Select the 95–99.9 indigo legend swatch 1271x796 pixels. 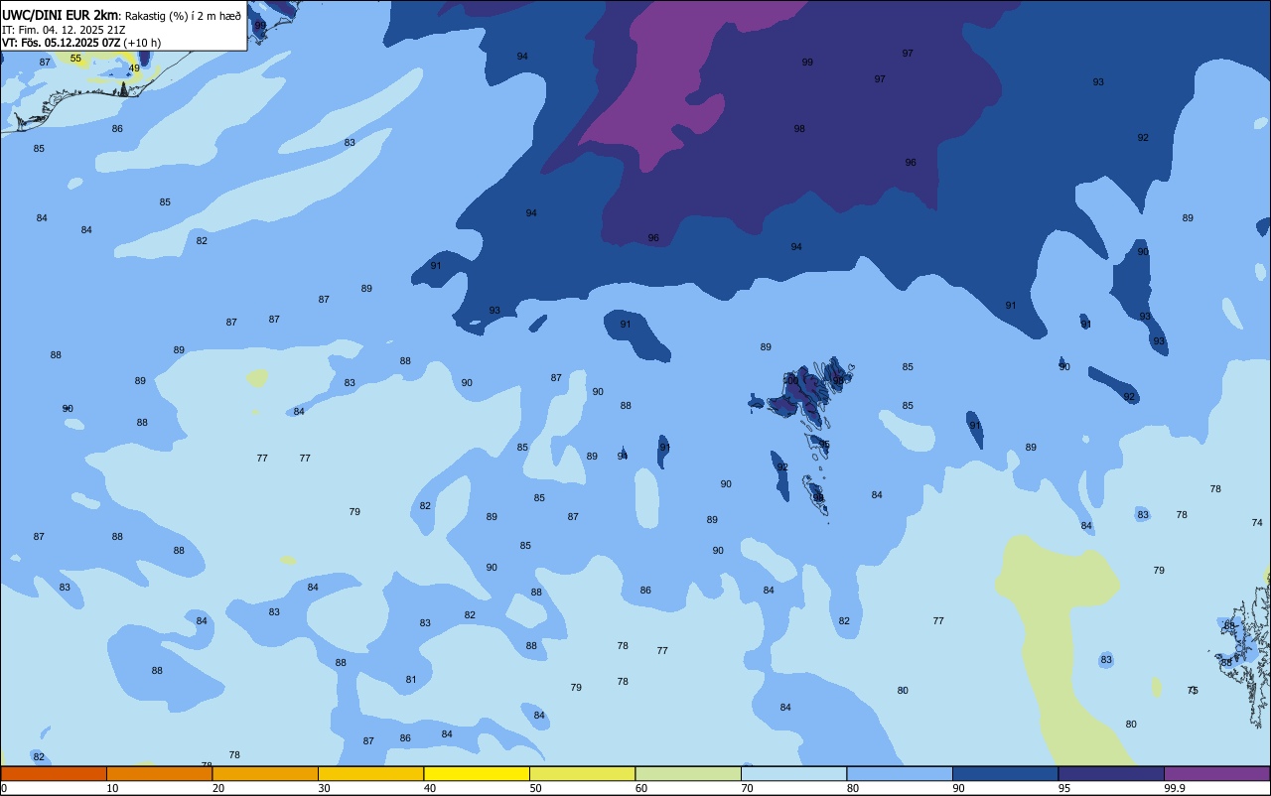(x=1111, y=773)
